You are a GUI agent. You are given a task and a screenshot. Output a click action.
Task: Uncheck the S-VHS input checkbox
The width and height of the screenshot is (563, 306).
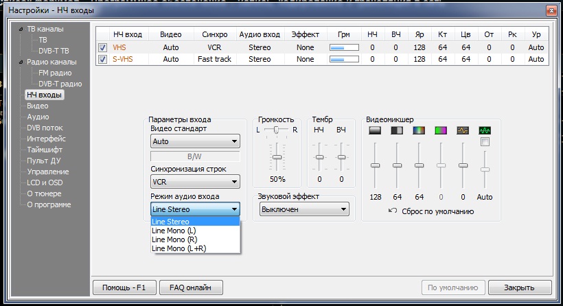102,59
